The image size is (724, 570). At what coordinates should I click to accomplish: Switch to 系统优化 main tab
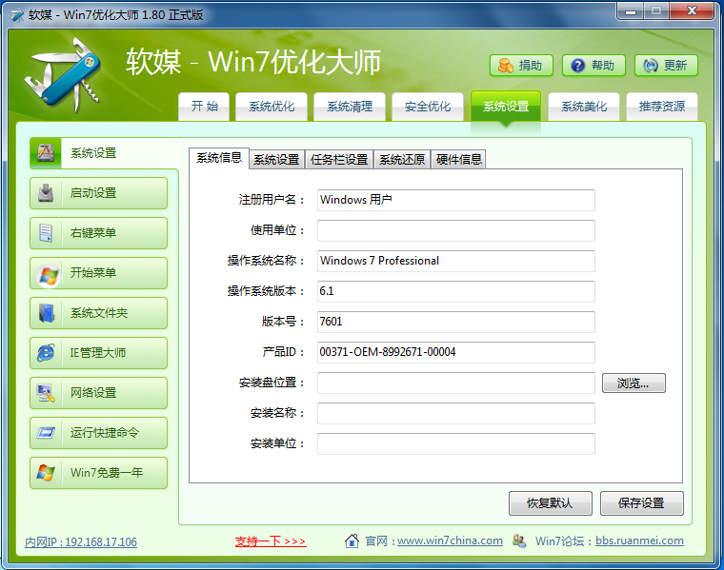[271, 107]
